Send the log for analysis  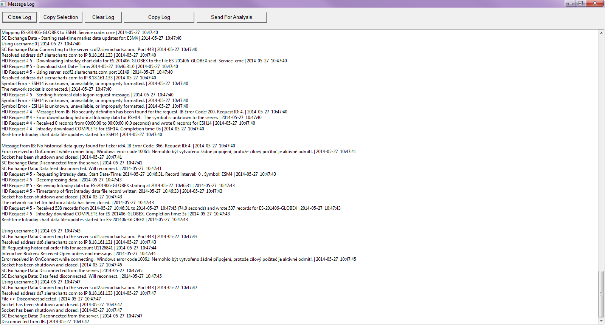click(x=231, y=17)
